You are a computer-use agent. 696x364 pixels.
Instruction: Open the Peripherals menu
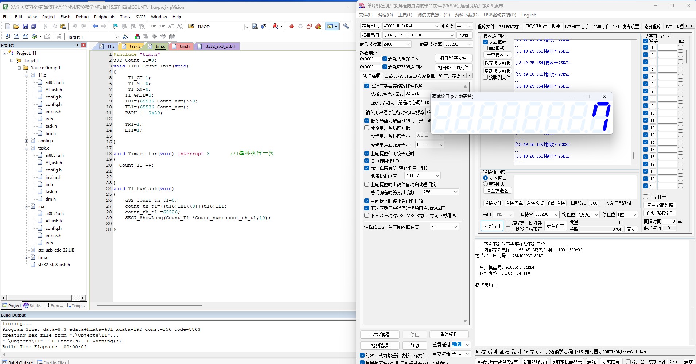[104, 17]
